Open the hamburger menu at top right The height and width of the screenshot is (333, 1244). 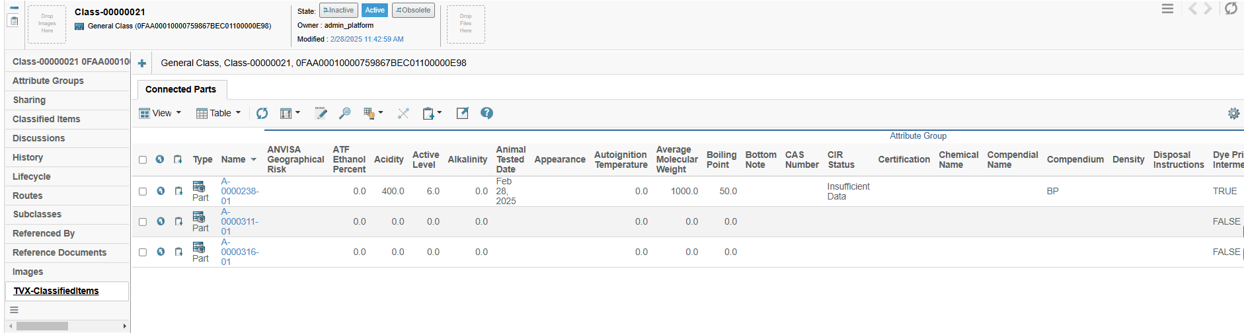(1167, 9)
